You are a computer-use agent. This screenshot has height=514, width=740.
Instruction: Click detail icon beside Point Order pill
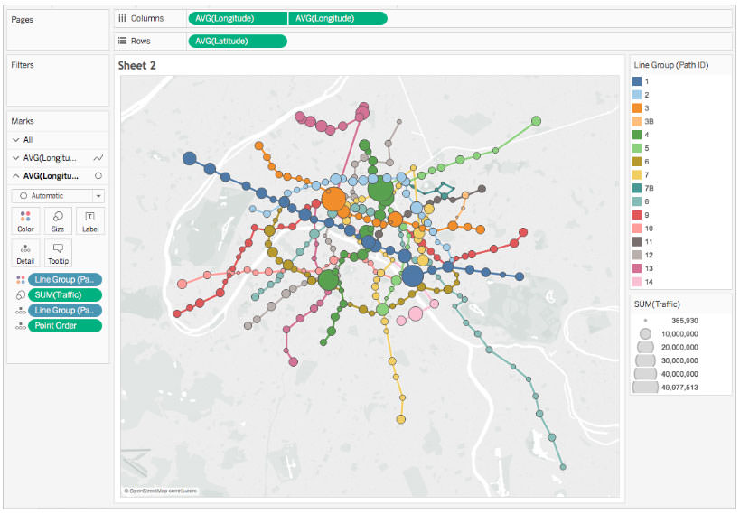coord(19,326)
